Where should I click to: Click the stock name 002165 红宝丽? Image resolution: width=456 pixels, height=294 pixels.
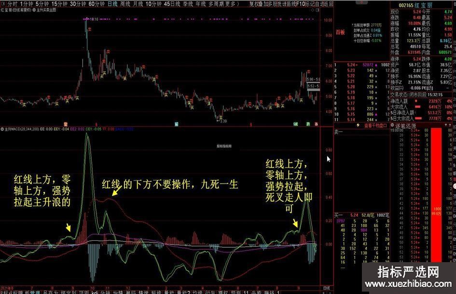415,5
